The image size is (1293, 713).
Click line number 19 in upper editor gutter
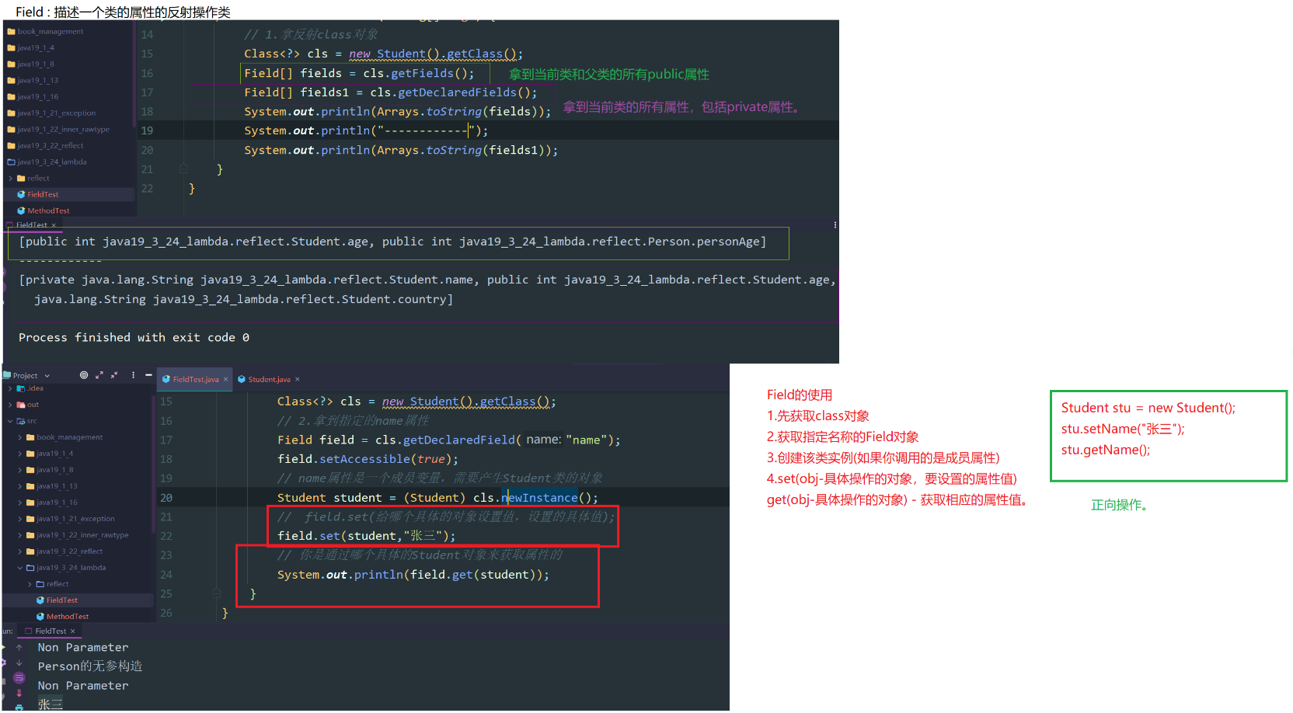(147, 130)
